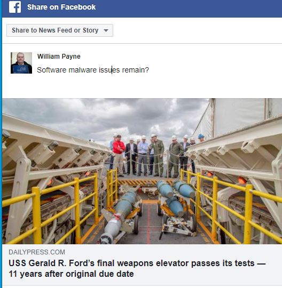
Task: Click the headline's second line, 11 years after original due date
Action: pos(71,274)
